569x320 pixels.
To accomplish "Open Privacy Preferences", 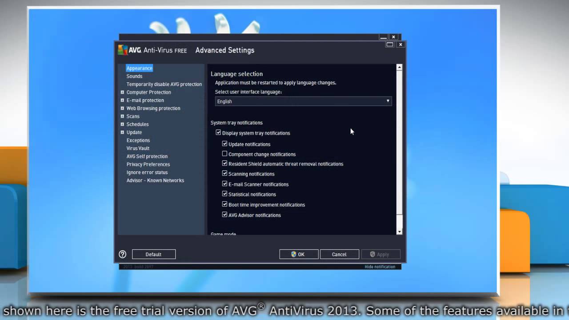I will (148, 164).
